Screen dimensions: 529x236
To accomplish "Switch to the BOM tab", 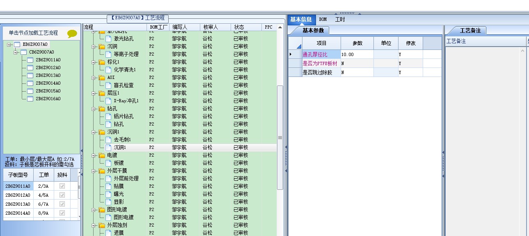I will click(x=323, y=19).
